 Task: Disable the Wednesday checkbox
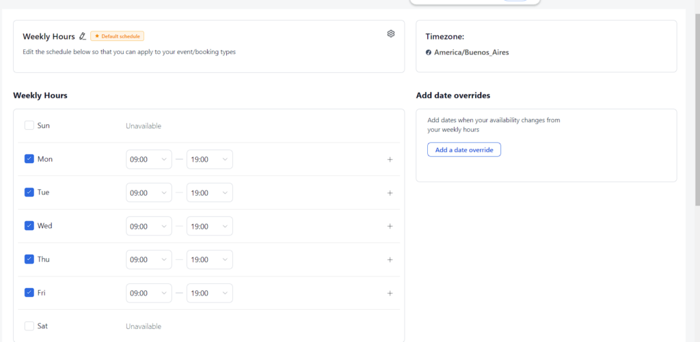pyautogui.click(x=29, y=226)
